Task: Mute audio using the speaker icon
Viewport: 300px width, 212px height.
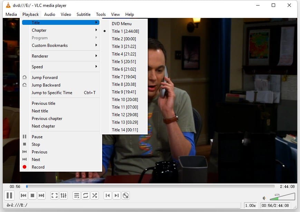Action: point(264,198)
